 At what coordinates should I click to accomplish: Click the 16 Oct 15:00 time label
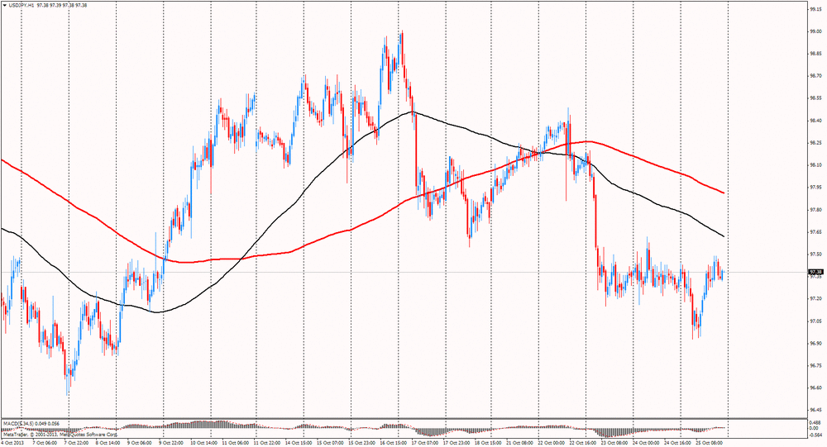(x=394, y=444)
